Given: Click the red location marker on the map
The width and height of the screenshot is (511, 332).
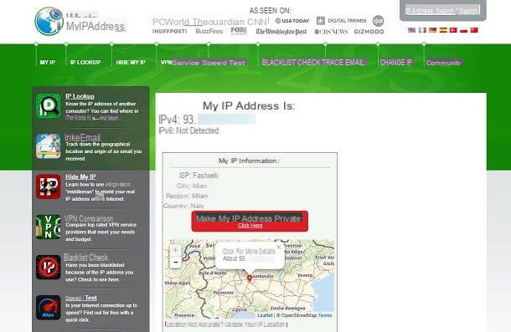Looking at the screenshot, I should tap(250, 278).
